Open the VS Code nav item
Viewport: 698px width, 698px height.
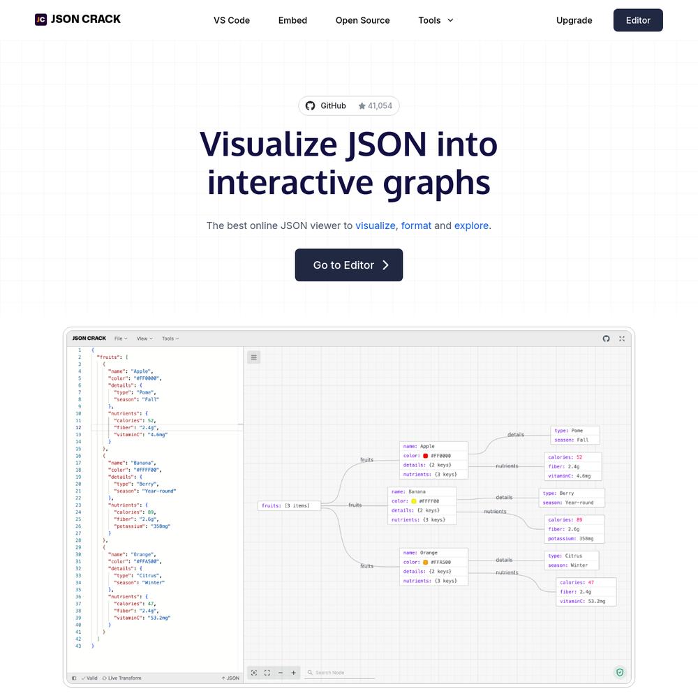(232, 20)
